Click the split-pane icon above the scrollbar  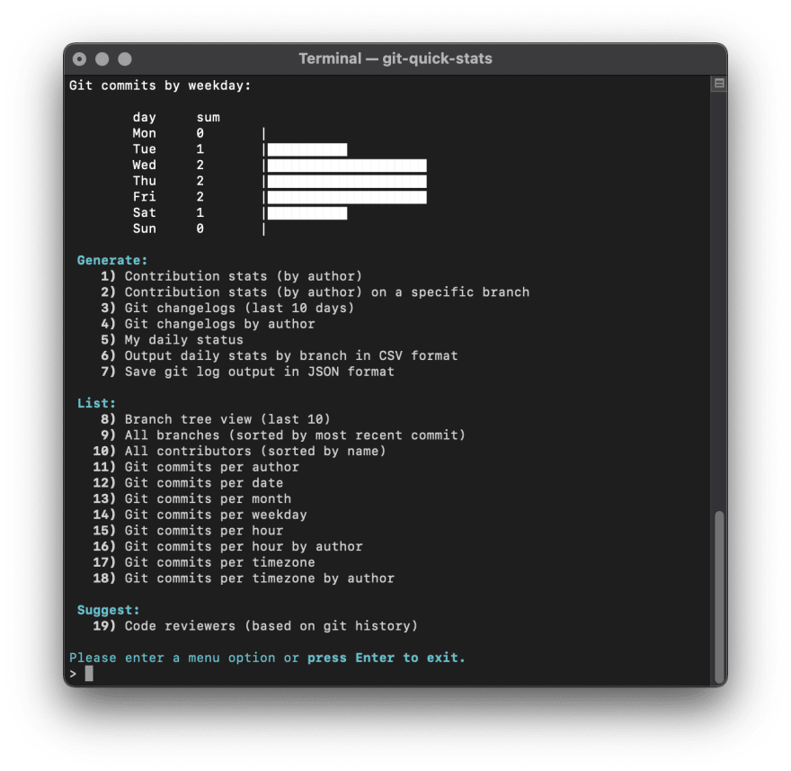coord(719,84)
